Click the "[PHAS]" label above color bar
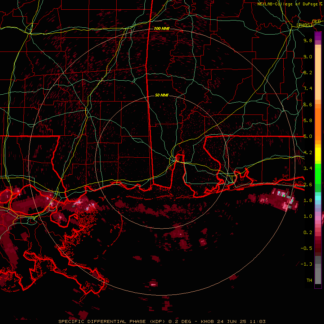This screenshot has width=324, height=324. click(304, 25)
